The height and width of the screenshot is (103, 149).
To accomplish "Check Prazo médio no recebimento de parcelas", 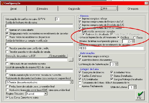I will [x=7, y=37].
